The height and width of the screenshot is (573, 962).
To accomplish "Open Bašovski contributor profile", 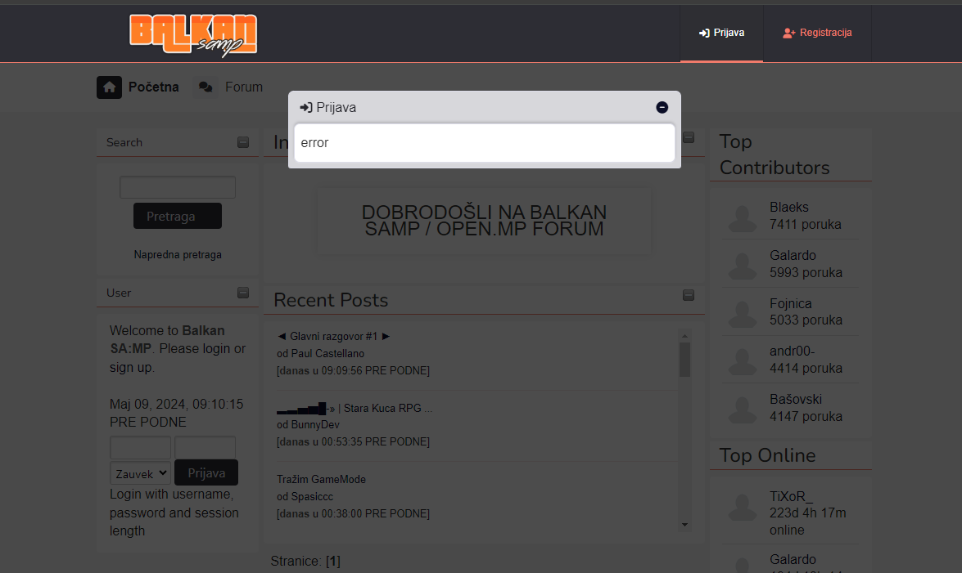I will point(796,399).
